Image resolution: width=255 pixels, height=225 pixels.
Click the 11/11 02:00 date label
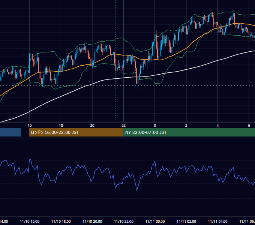186,221
